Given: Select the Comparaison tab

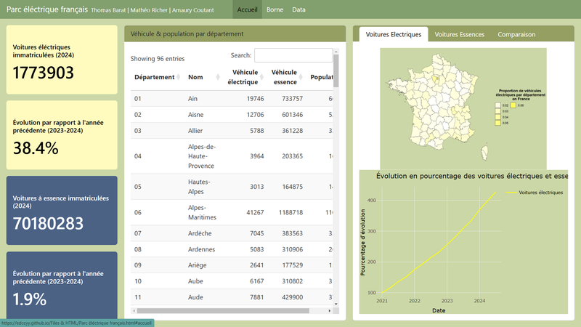Looking at the screenshot, I should (x=516, y=35).
